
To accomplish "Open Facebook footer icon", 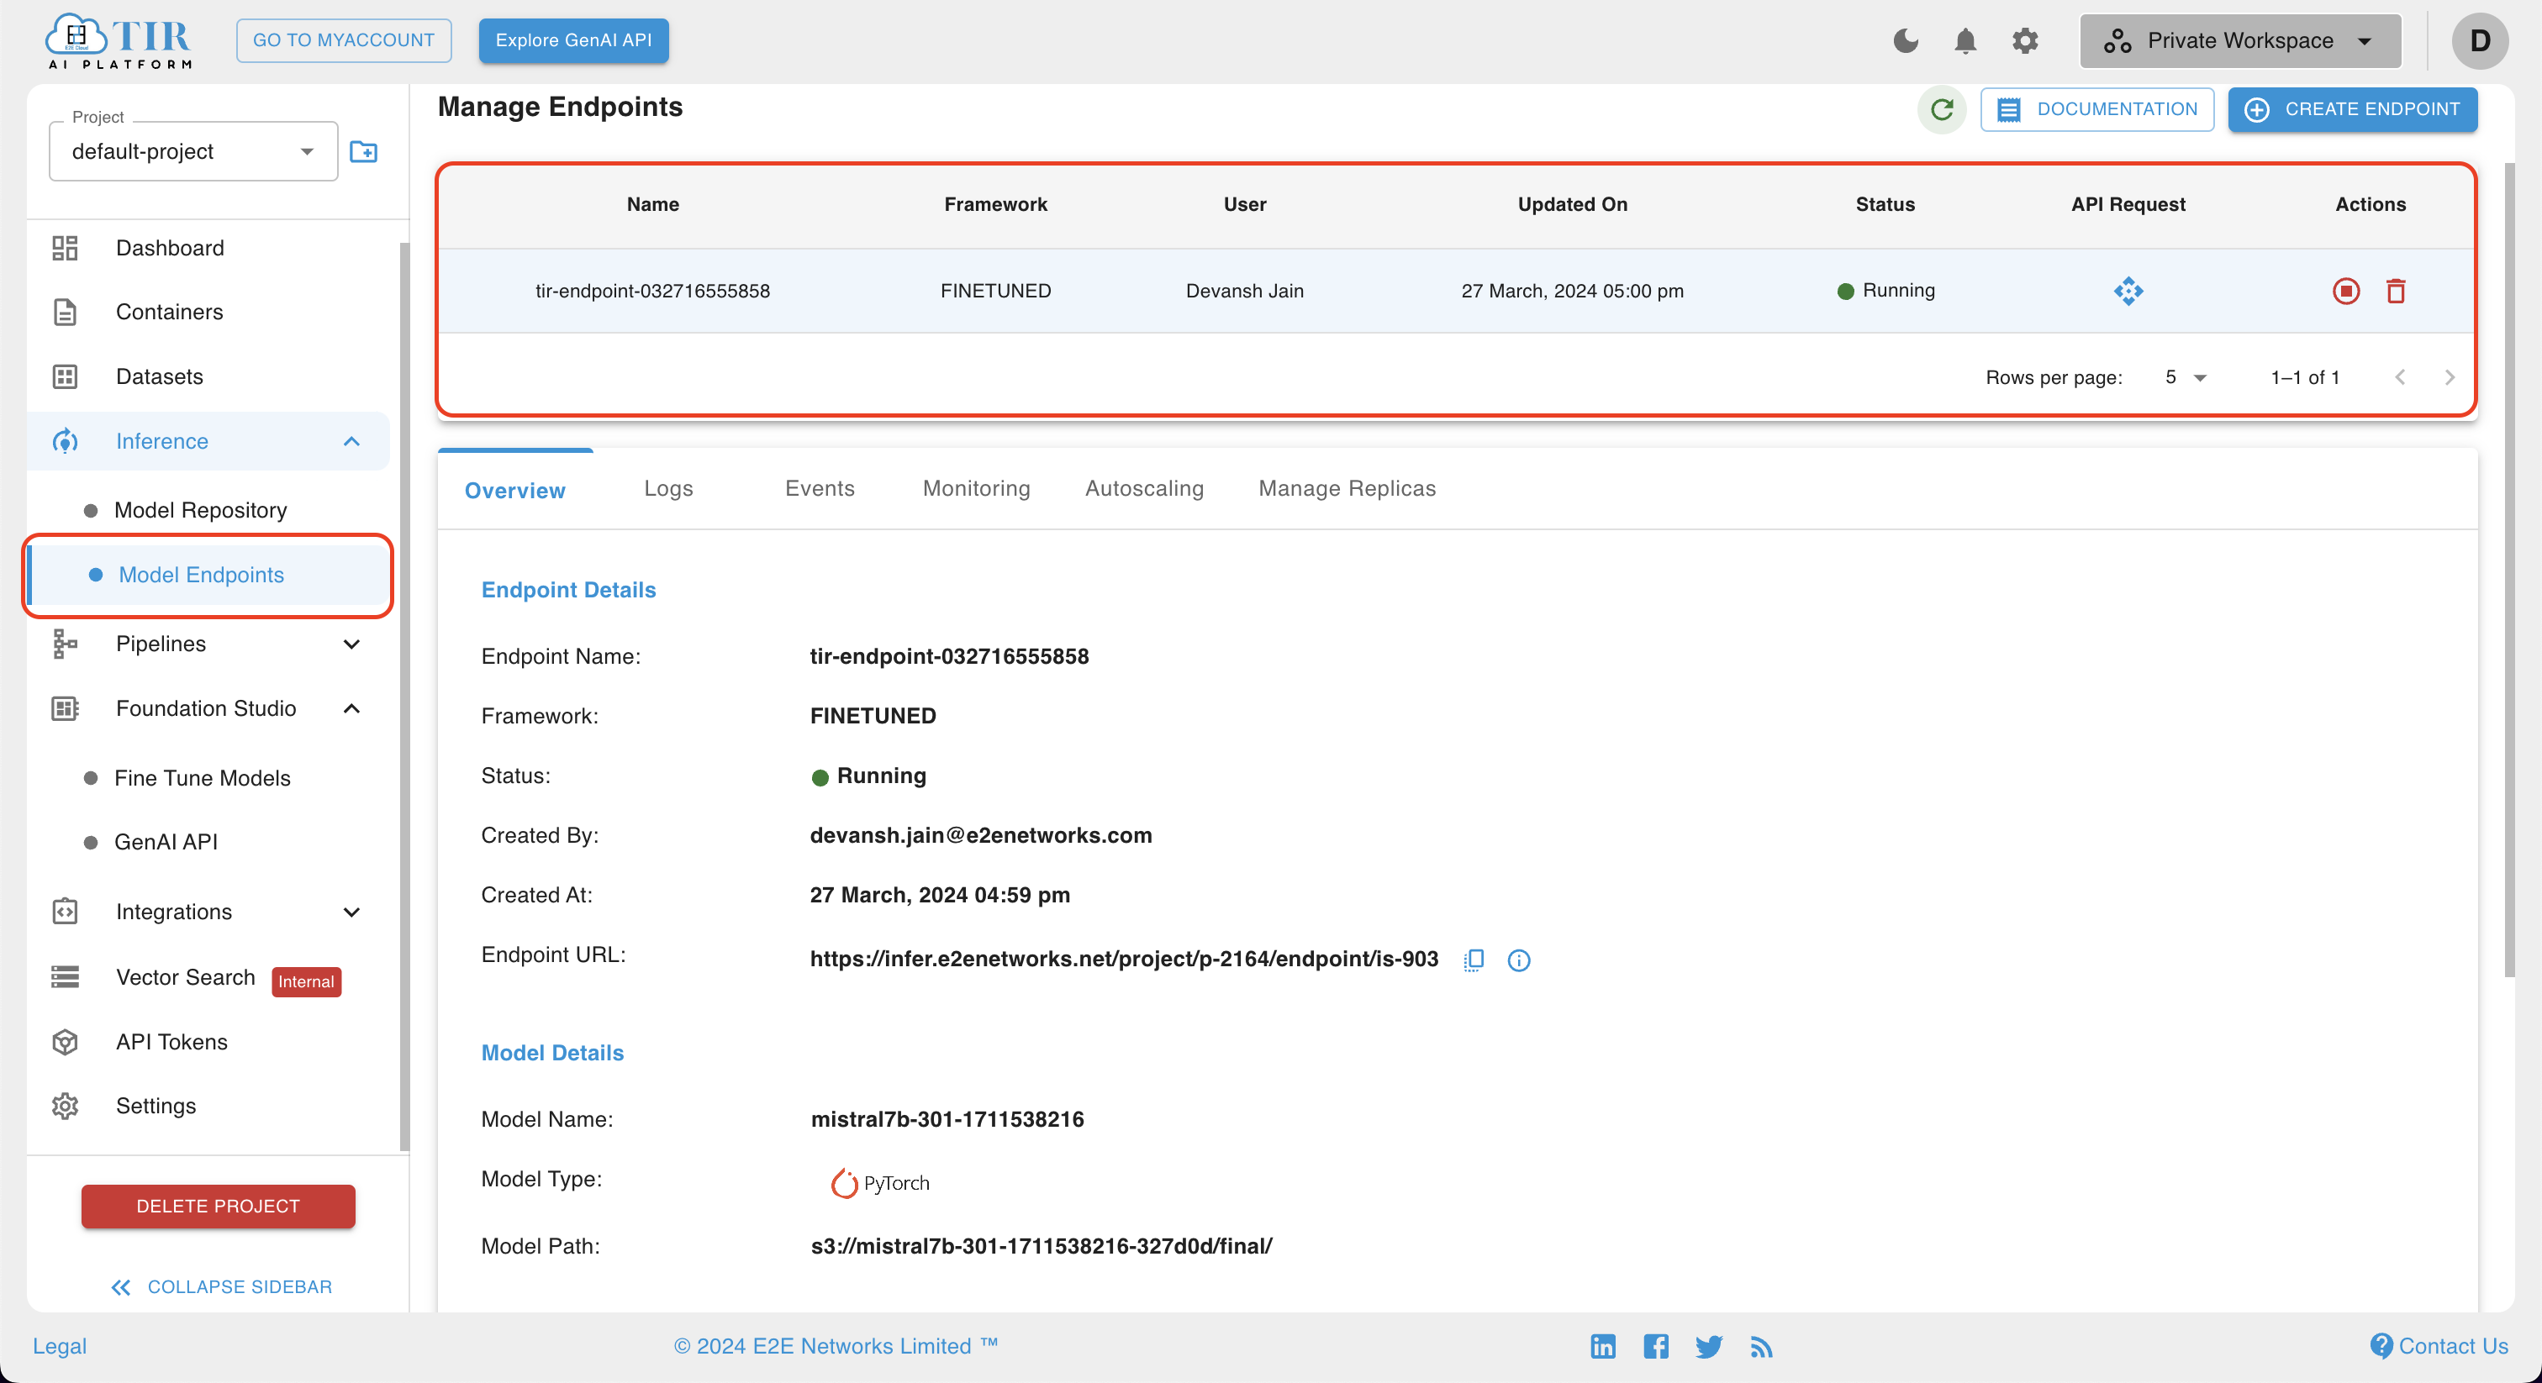I will pos(1656,1345).
